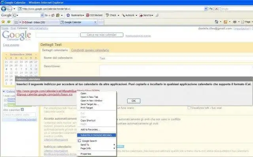Click the Google Search context menu icon
The height and width of the screenshot is (157, 253).
click(x=79, y=141)
